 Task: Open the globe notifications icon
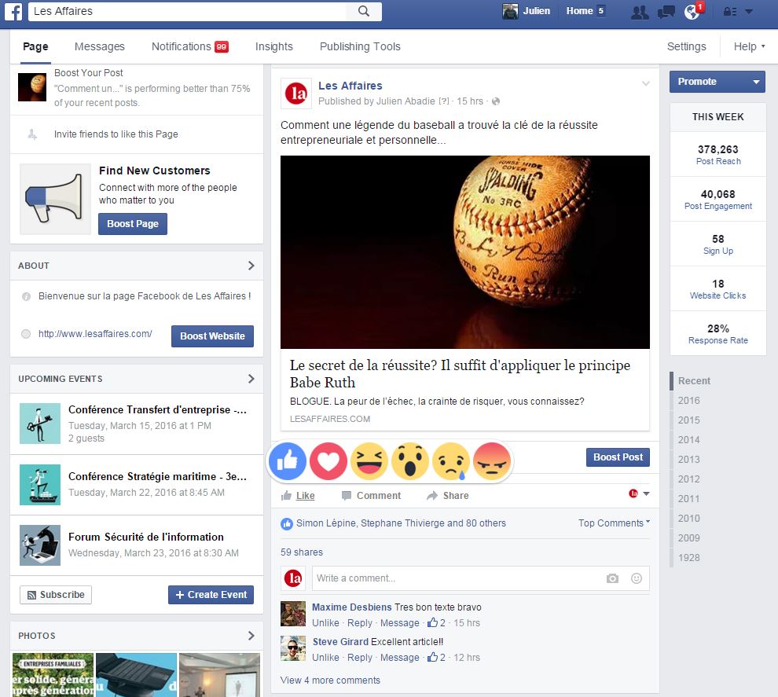(692, 12)
